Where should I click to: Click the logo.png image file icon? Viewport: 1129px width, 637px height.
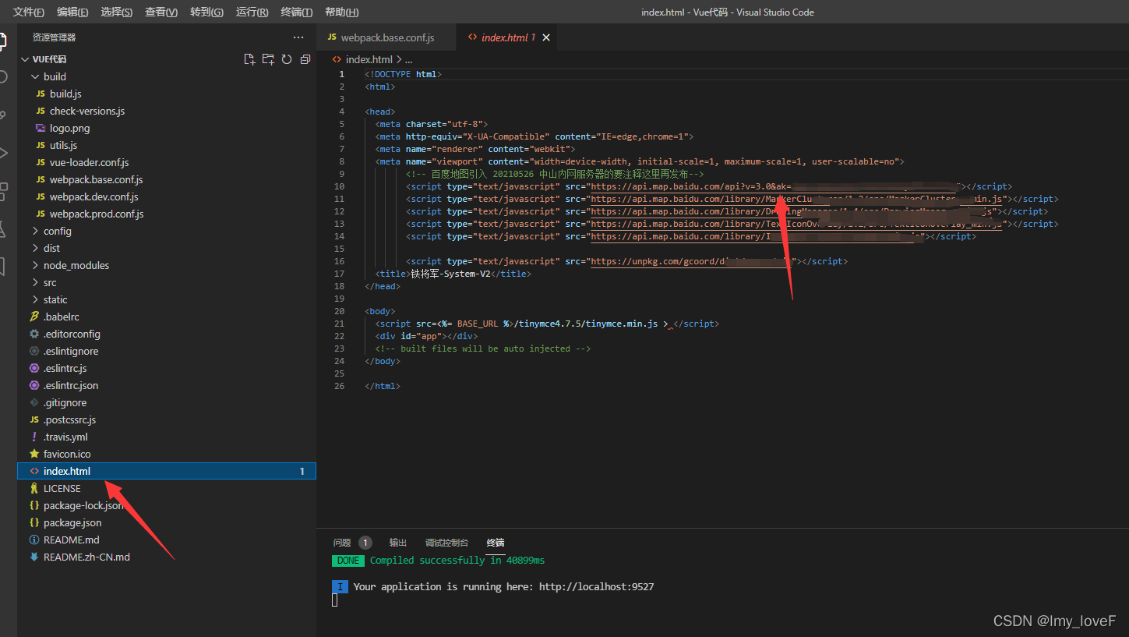[41, 128]
